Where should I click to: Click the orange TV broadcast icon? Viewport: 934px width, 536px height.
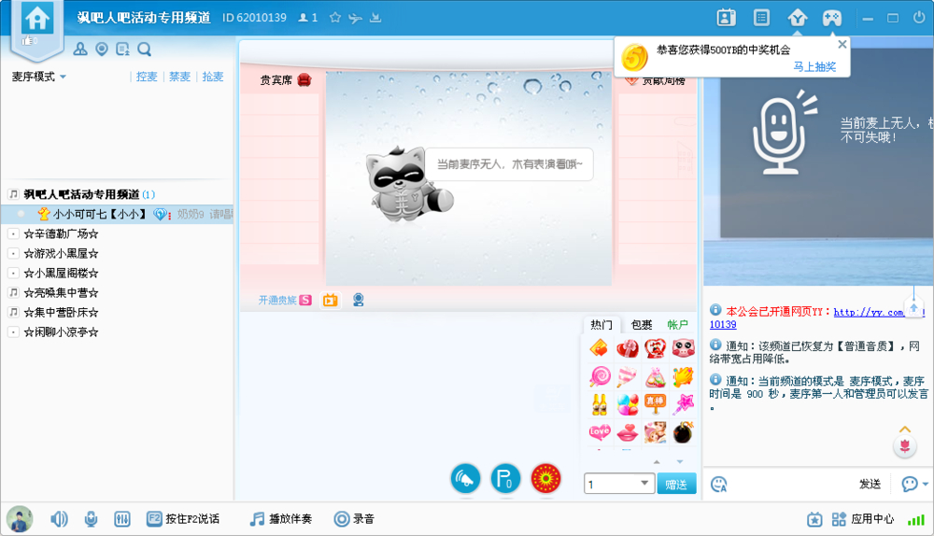330,300
